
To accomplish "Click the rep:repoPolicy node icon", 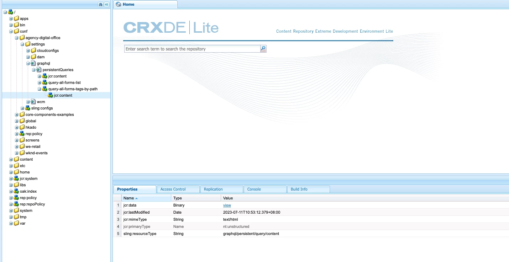I will (x=16, y=204).
